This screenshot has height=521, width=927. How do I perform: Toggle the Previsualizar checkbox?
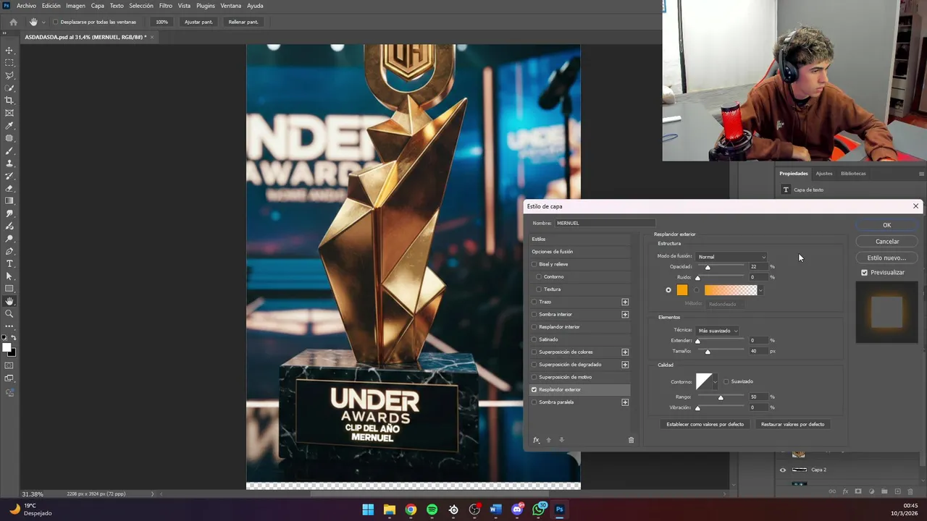(864, 272)
